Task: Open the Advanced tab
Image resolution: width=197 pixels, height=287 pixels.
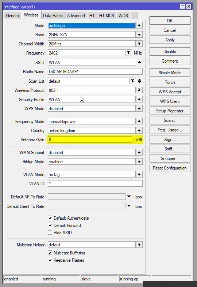Action: point(76,16)
